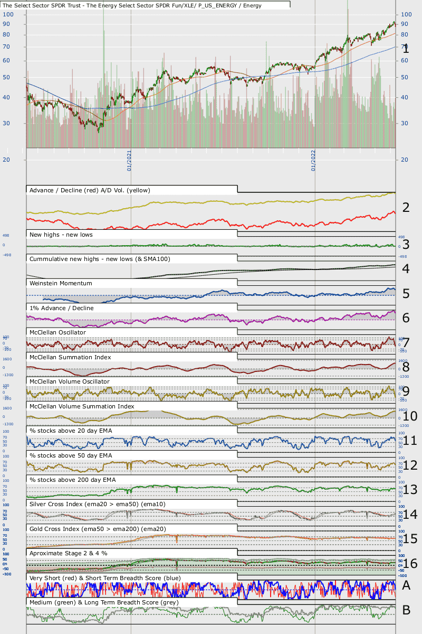
Task: Click panel number 16 beside Stage 2 & 4 chart
Action: click(x=409, y=563)
